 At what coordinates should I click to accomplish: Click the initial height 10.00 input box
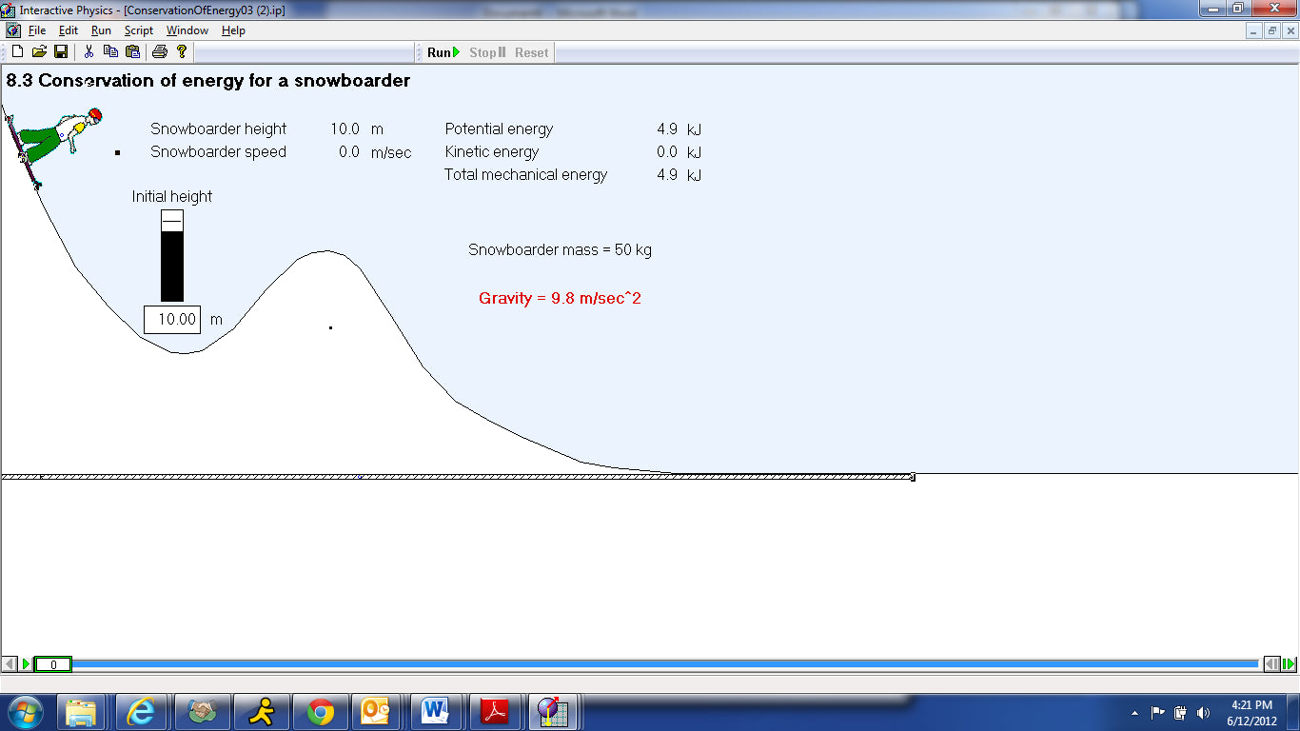(172, 320)
